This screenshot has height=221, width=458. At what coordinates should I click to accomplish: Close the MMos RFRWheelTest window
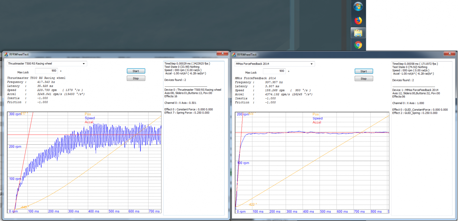pyautogui.click(x=450, y=53)
